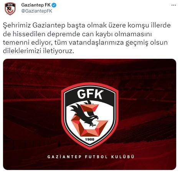Click the first tweet line starting Şehrimiz
The width and height of the screenshot is (180, 173).
tap(87, 25)
